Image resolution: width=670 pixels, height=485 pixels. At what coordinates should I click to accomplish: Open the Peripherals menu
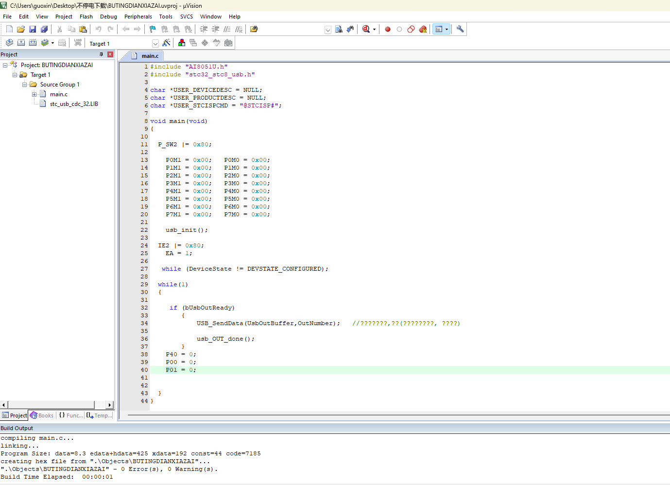point(138,17)
